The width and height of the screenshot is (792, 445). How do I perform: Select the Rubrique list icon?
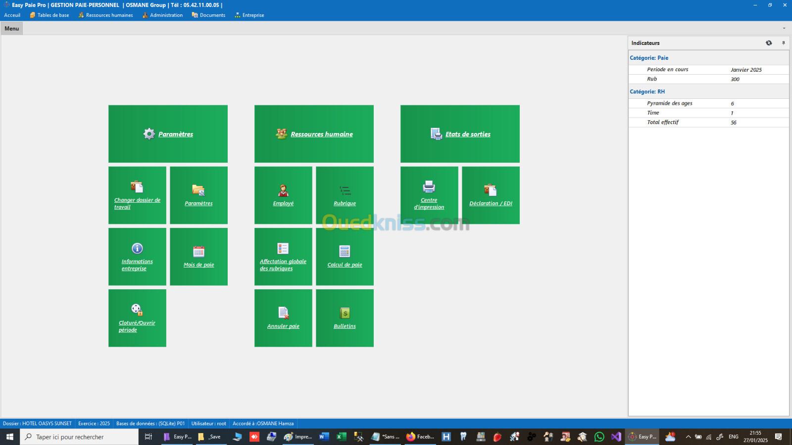(345, 190)
